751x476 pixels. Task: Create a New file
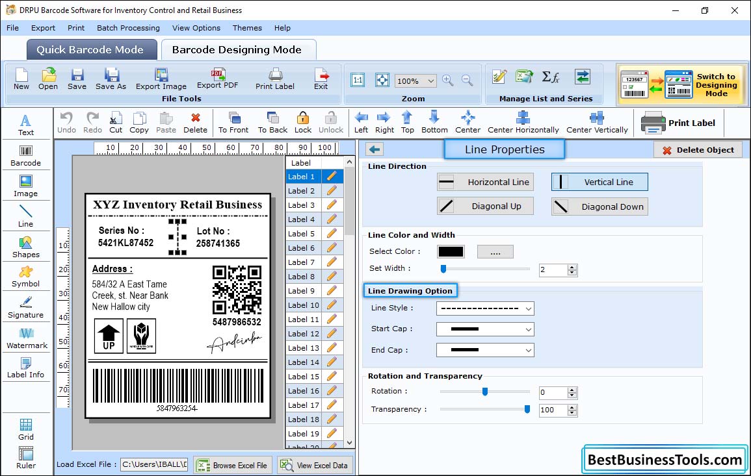tap(21, 79)
